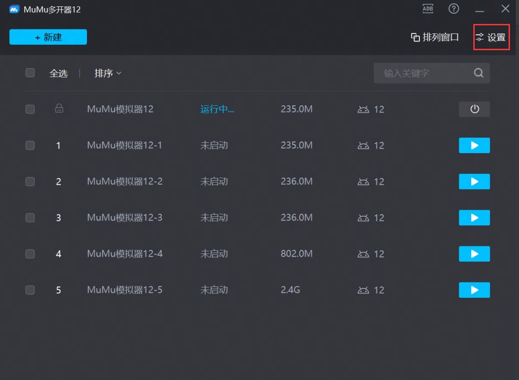Open the help question mark icon
519x380 pixels.
[x=454, y=9]
